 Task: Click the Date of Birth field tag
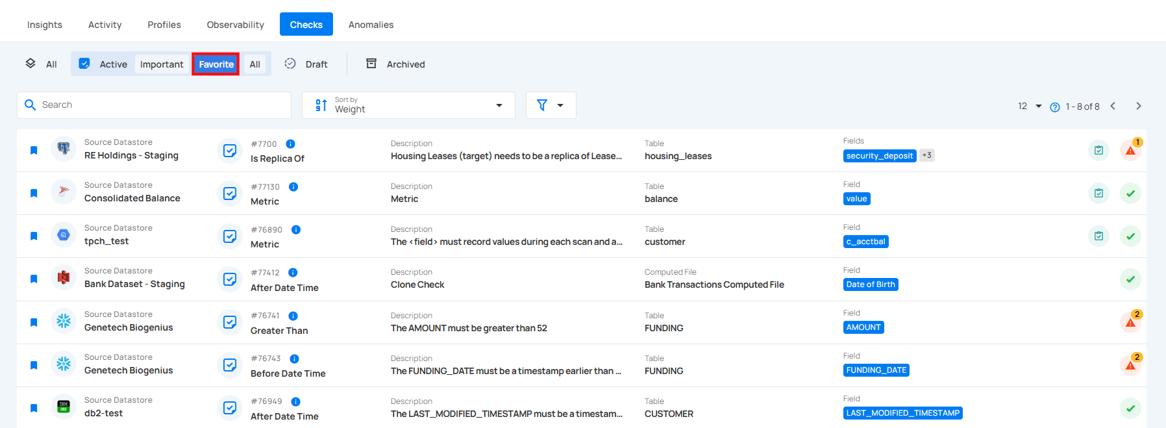point(871,284)
